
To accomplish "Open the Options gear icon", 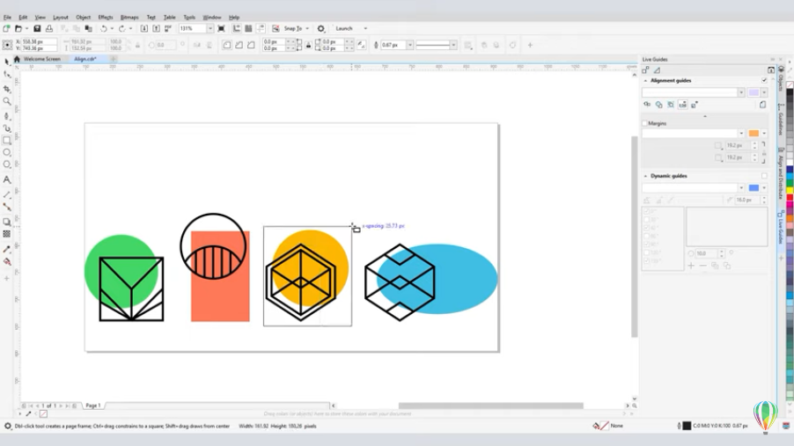I will (x=321, y=28).
